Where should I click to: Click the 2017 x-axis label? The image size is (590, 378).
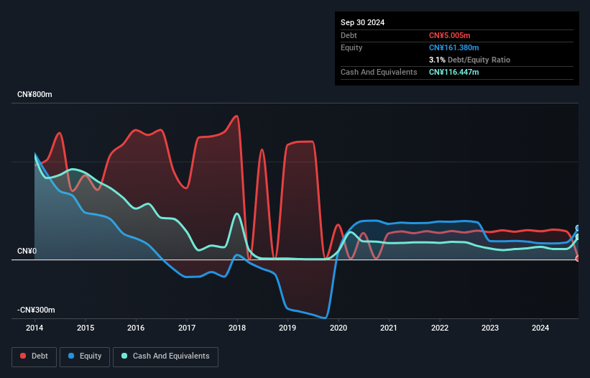point(187,328)
